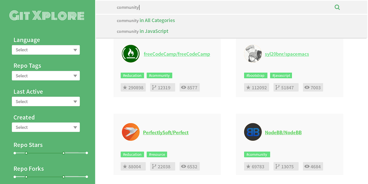Open the NodeBB/NodeBB repository link

283,132
